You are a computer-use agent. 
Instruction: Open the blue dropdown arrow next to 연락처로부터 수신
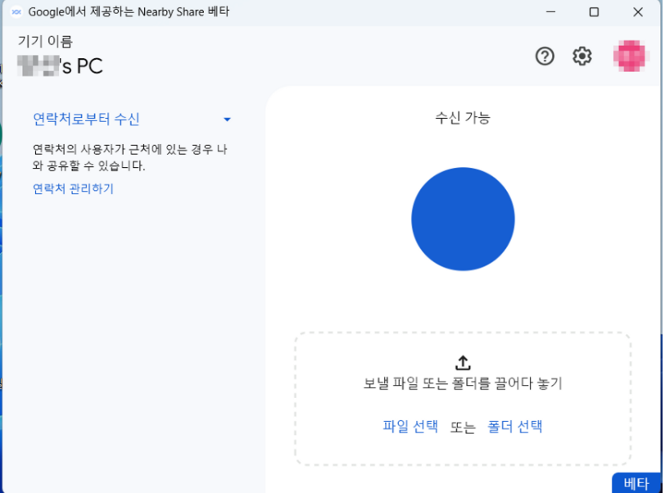pos(227,119)
